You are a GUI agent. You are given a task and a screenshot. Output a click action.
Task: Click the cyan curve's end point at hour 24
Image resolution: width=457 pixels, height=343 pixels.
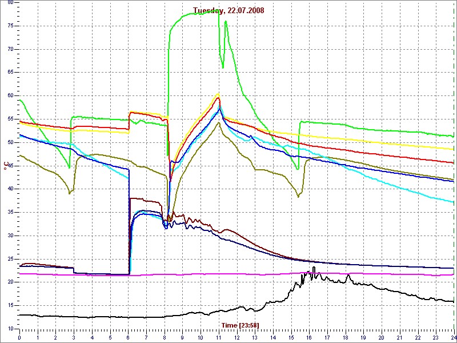click(x=453, y=202)
